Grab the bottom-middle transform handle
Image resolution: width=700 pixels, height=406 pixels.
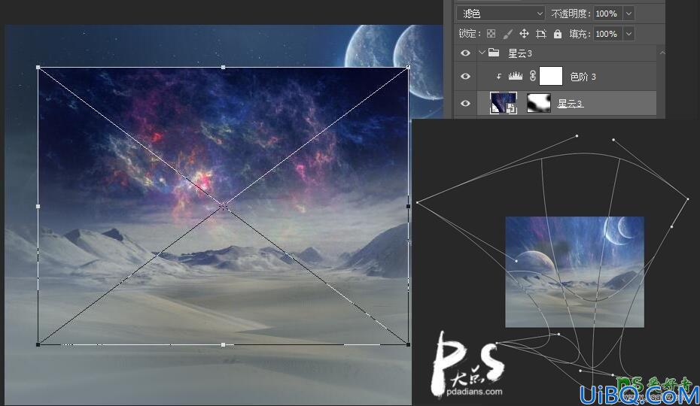(x=224, y=344)
